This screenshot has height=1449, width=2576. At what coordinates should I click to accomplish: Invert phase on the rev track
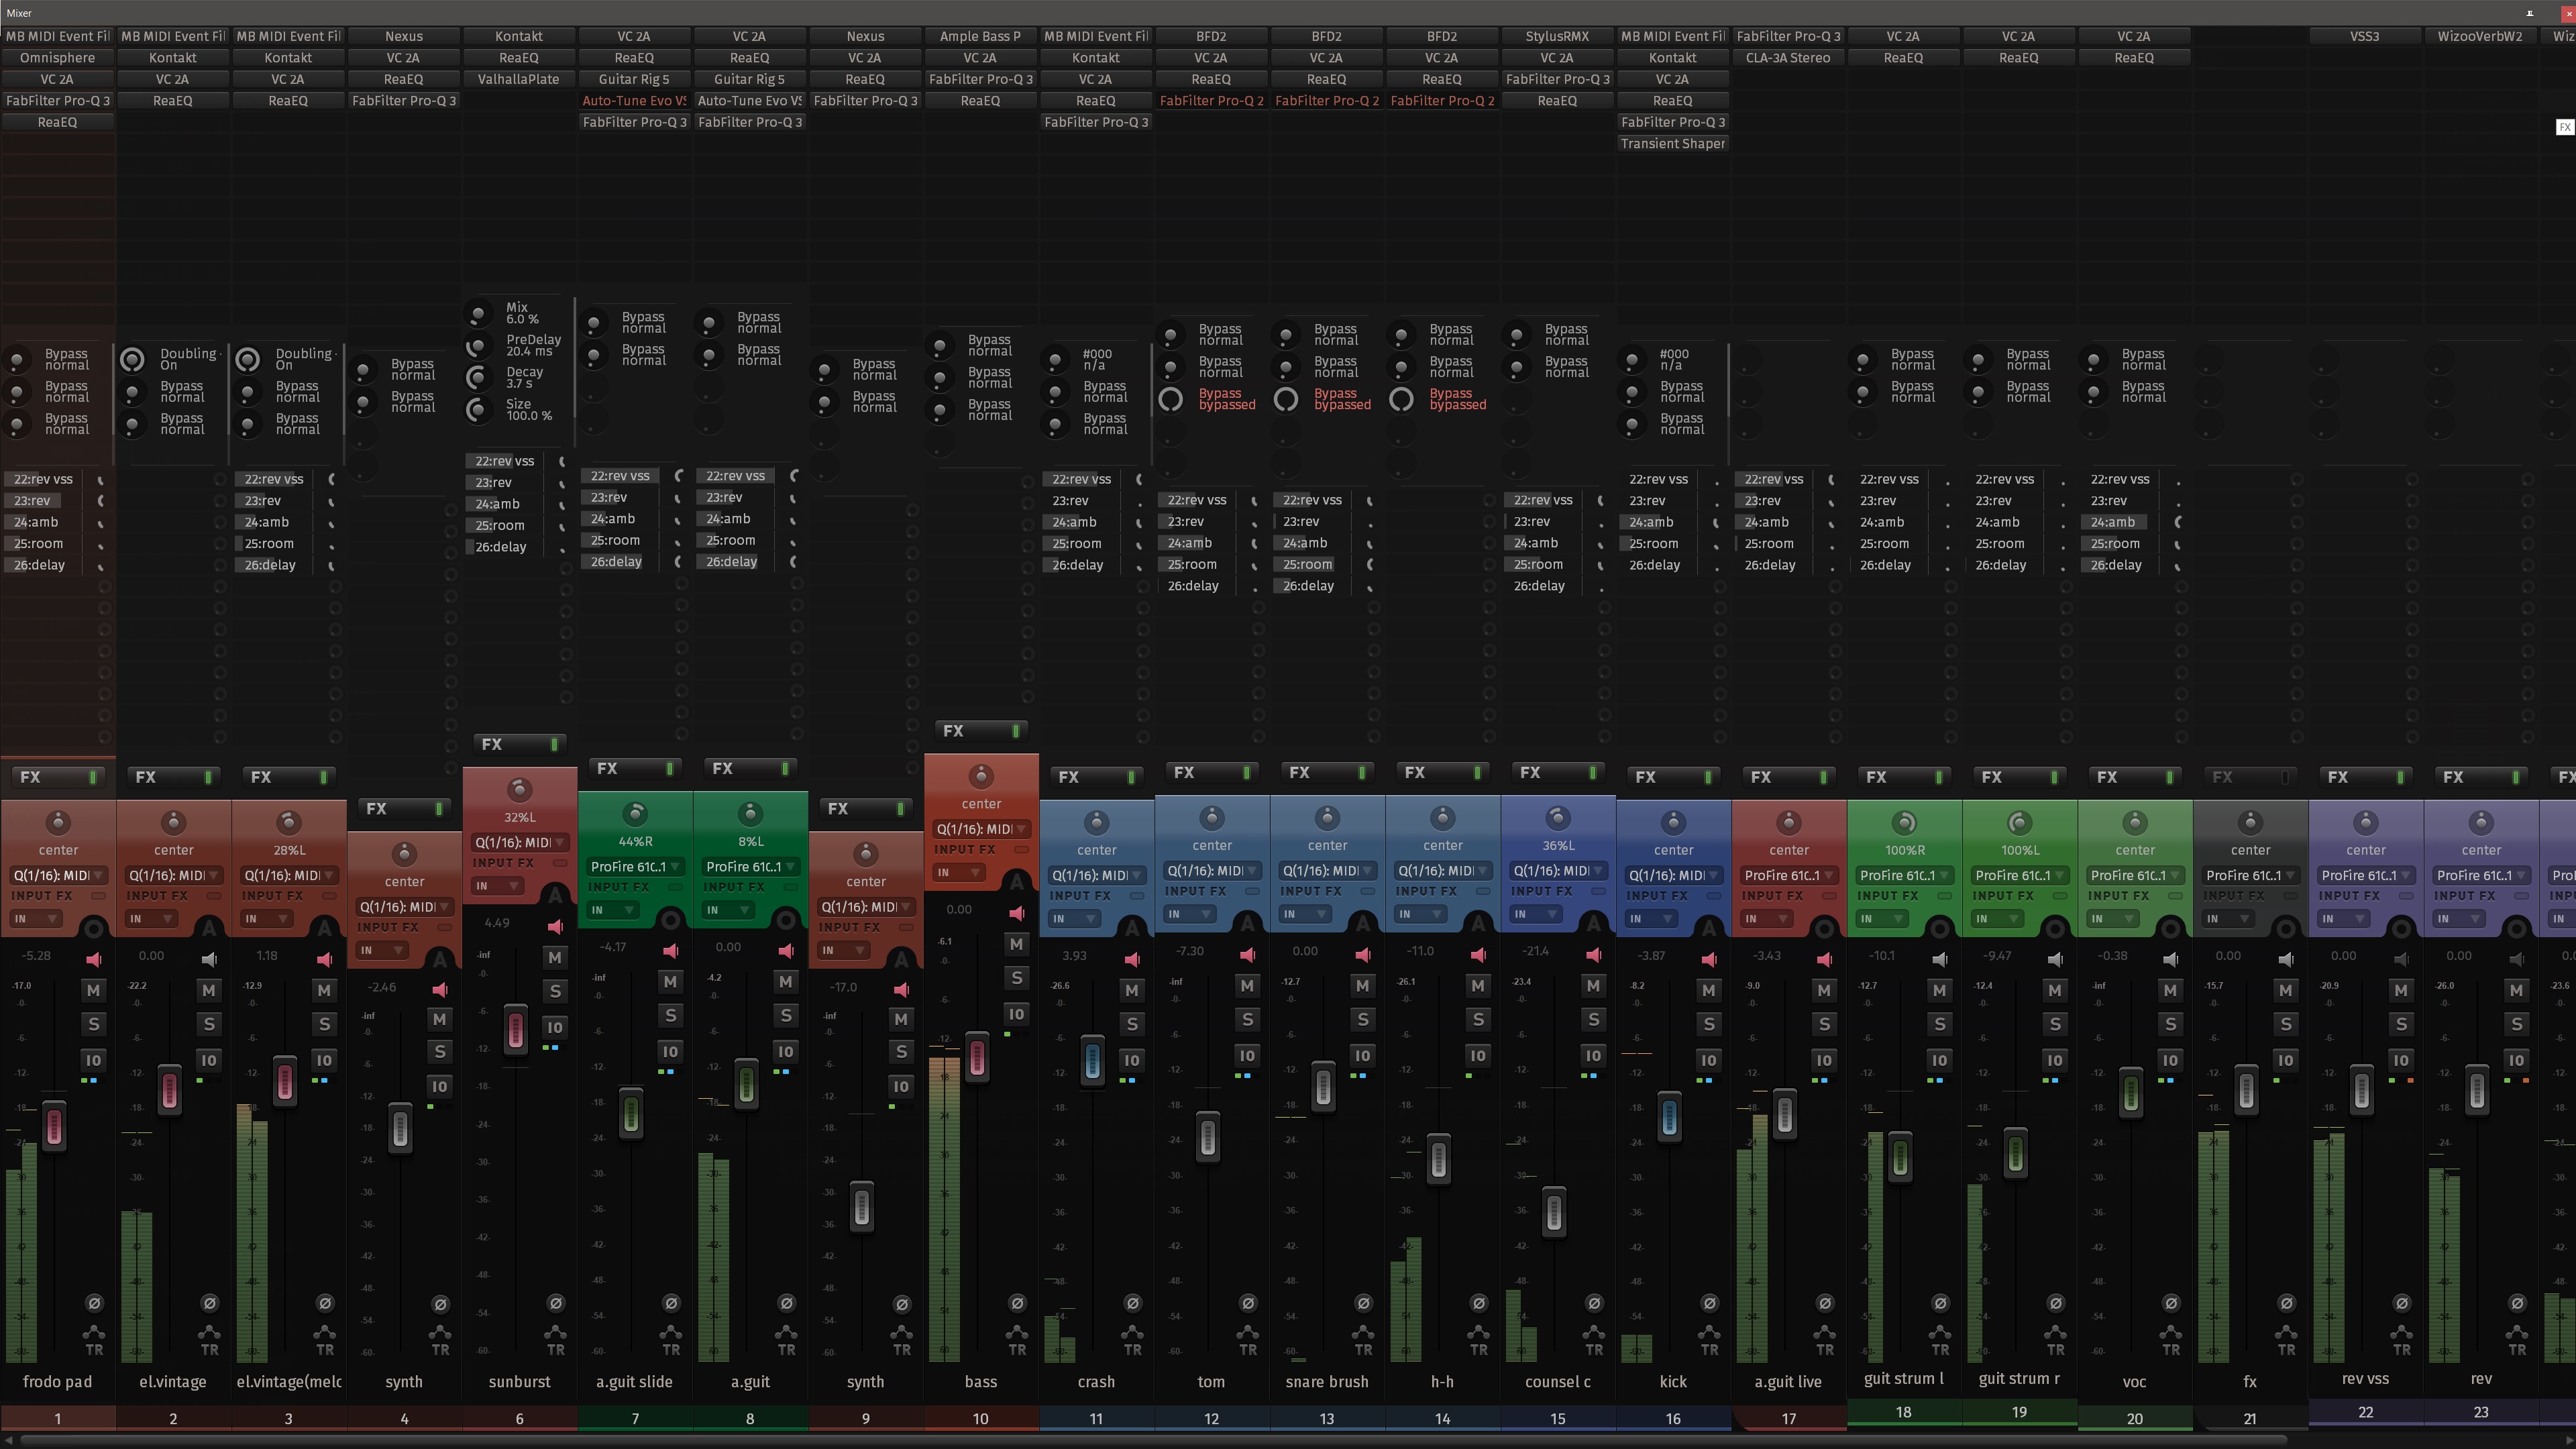coord(2517,1303)
